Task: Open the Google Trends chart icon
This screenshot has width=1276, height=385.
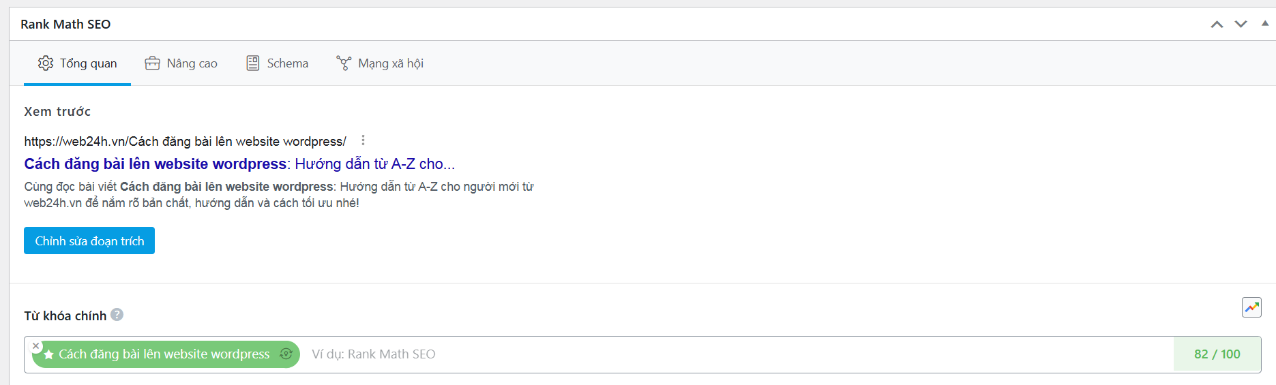Action: (1251, 307)
